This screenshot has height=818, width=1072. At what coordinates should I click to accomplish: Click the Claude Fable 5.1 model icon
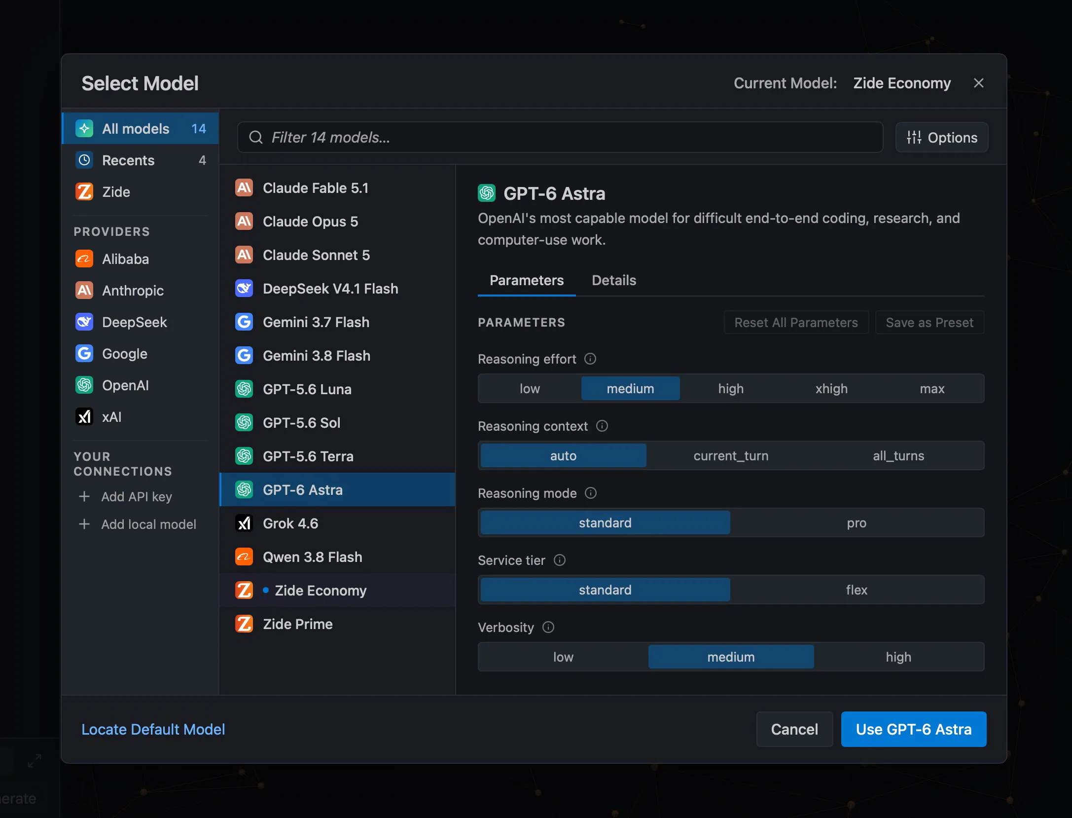[x=244, y=188]
